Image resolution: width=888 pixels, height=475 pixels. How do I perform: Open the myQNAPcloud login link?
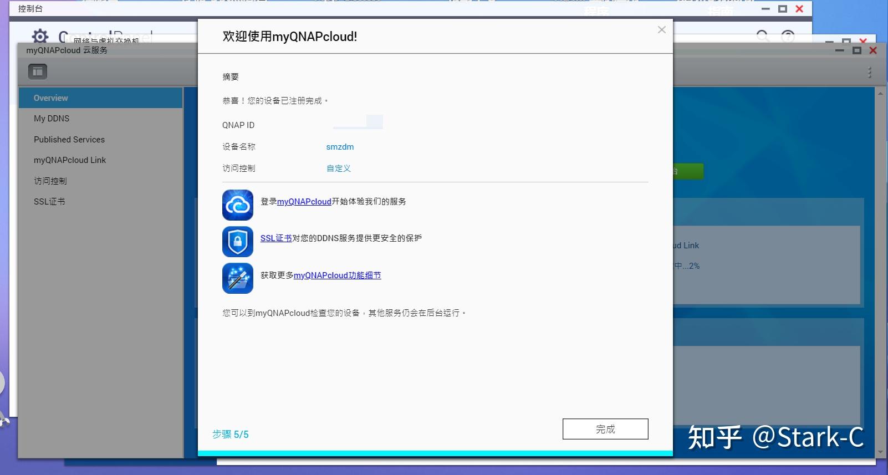coord(304,202)
